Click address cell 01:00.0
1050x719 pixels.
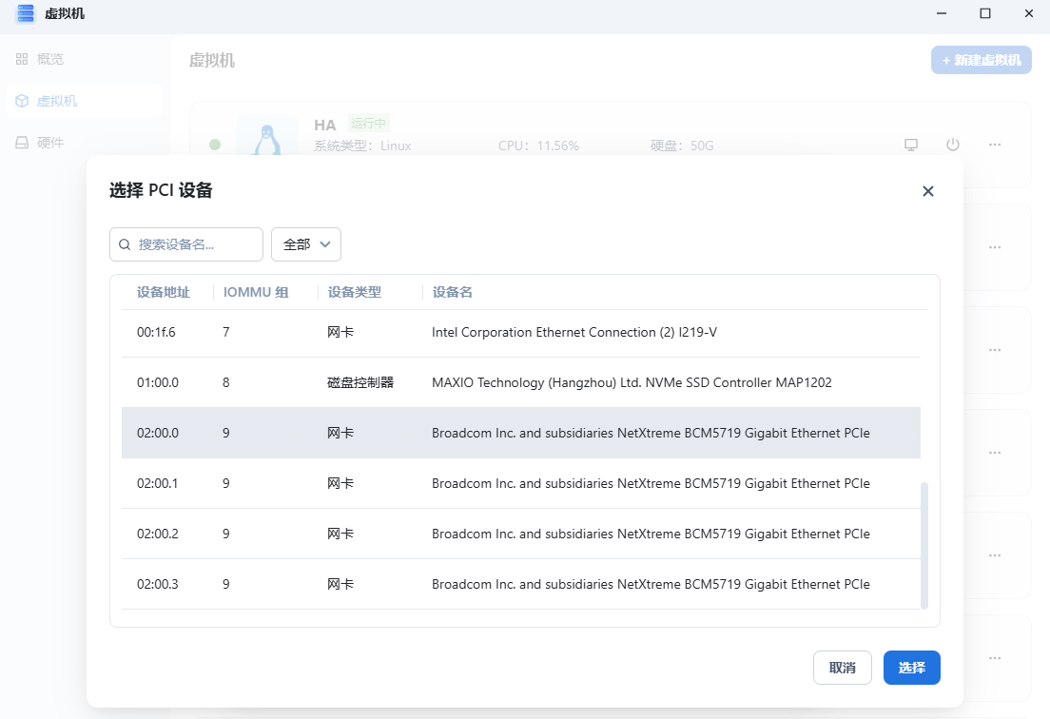157,383
